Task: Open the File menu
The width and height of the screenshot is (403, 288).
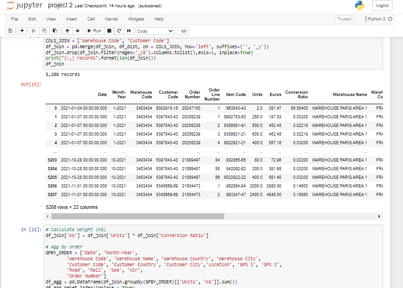Action: pos(15,19)
